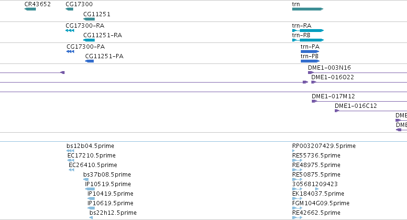407x220 pixels.
Task: Click the EC26410.5prime EST label
Action: (x=93, y=165)
